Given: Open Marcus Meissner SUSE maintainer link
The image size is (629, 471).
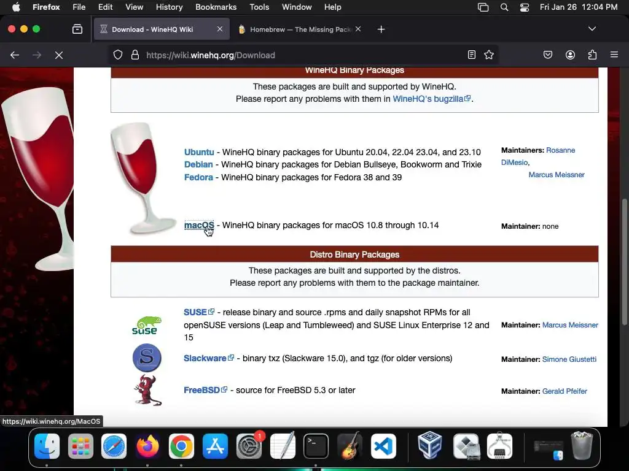Looking at the screenshot, I should (x=570, y=325).
